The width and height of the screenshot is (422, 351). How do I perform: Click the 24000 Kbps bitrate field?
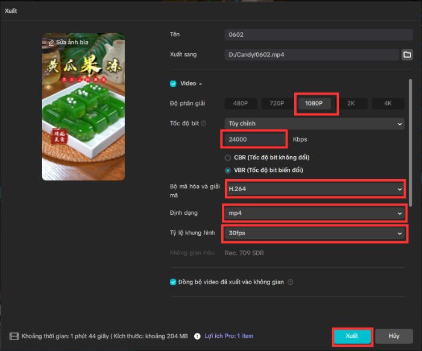pyautogui.click(x=254, y=139)
